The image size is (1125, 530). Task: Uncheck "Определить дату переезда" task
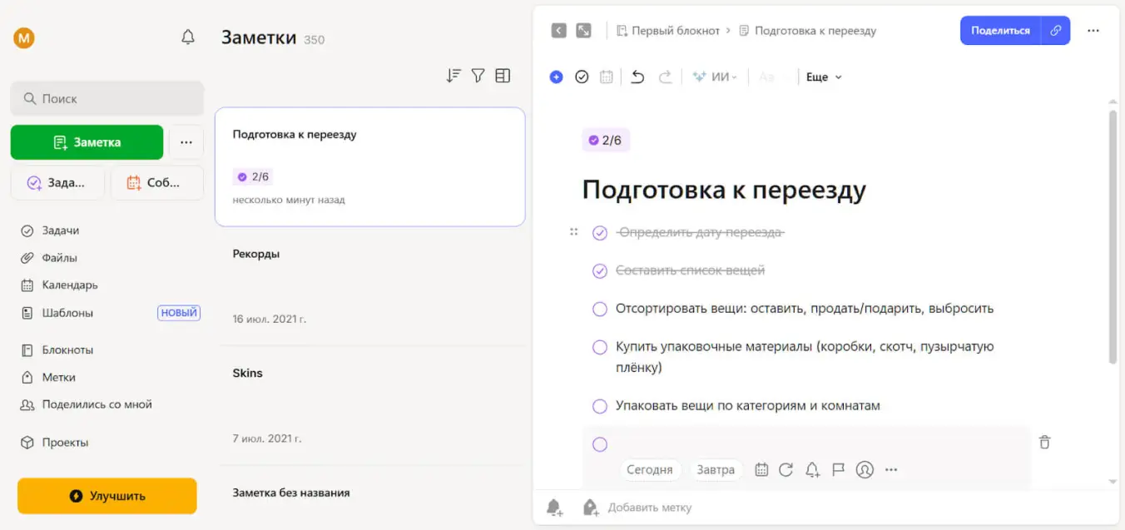pos(600,233)
